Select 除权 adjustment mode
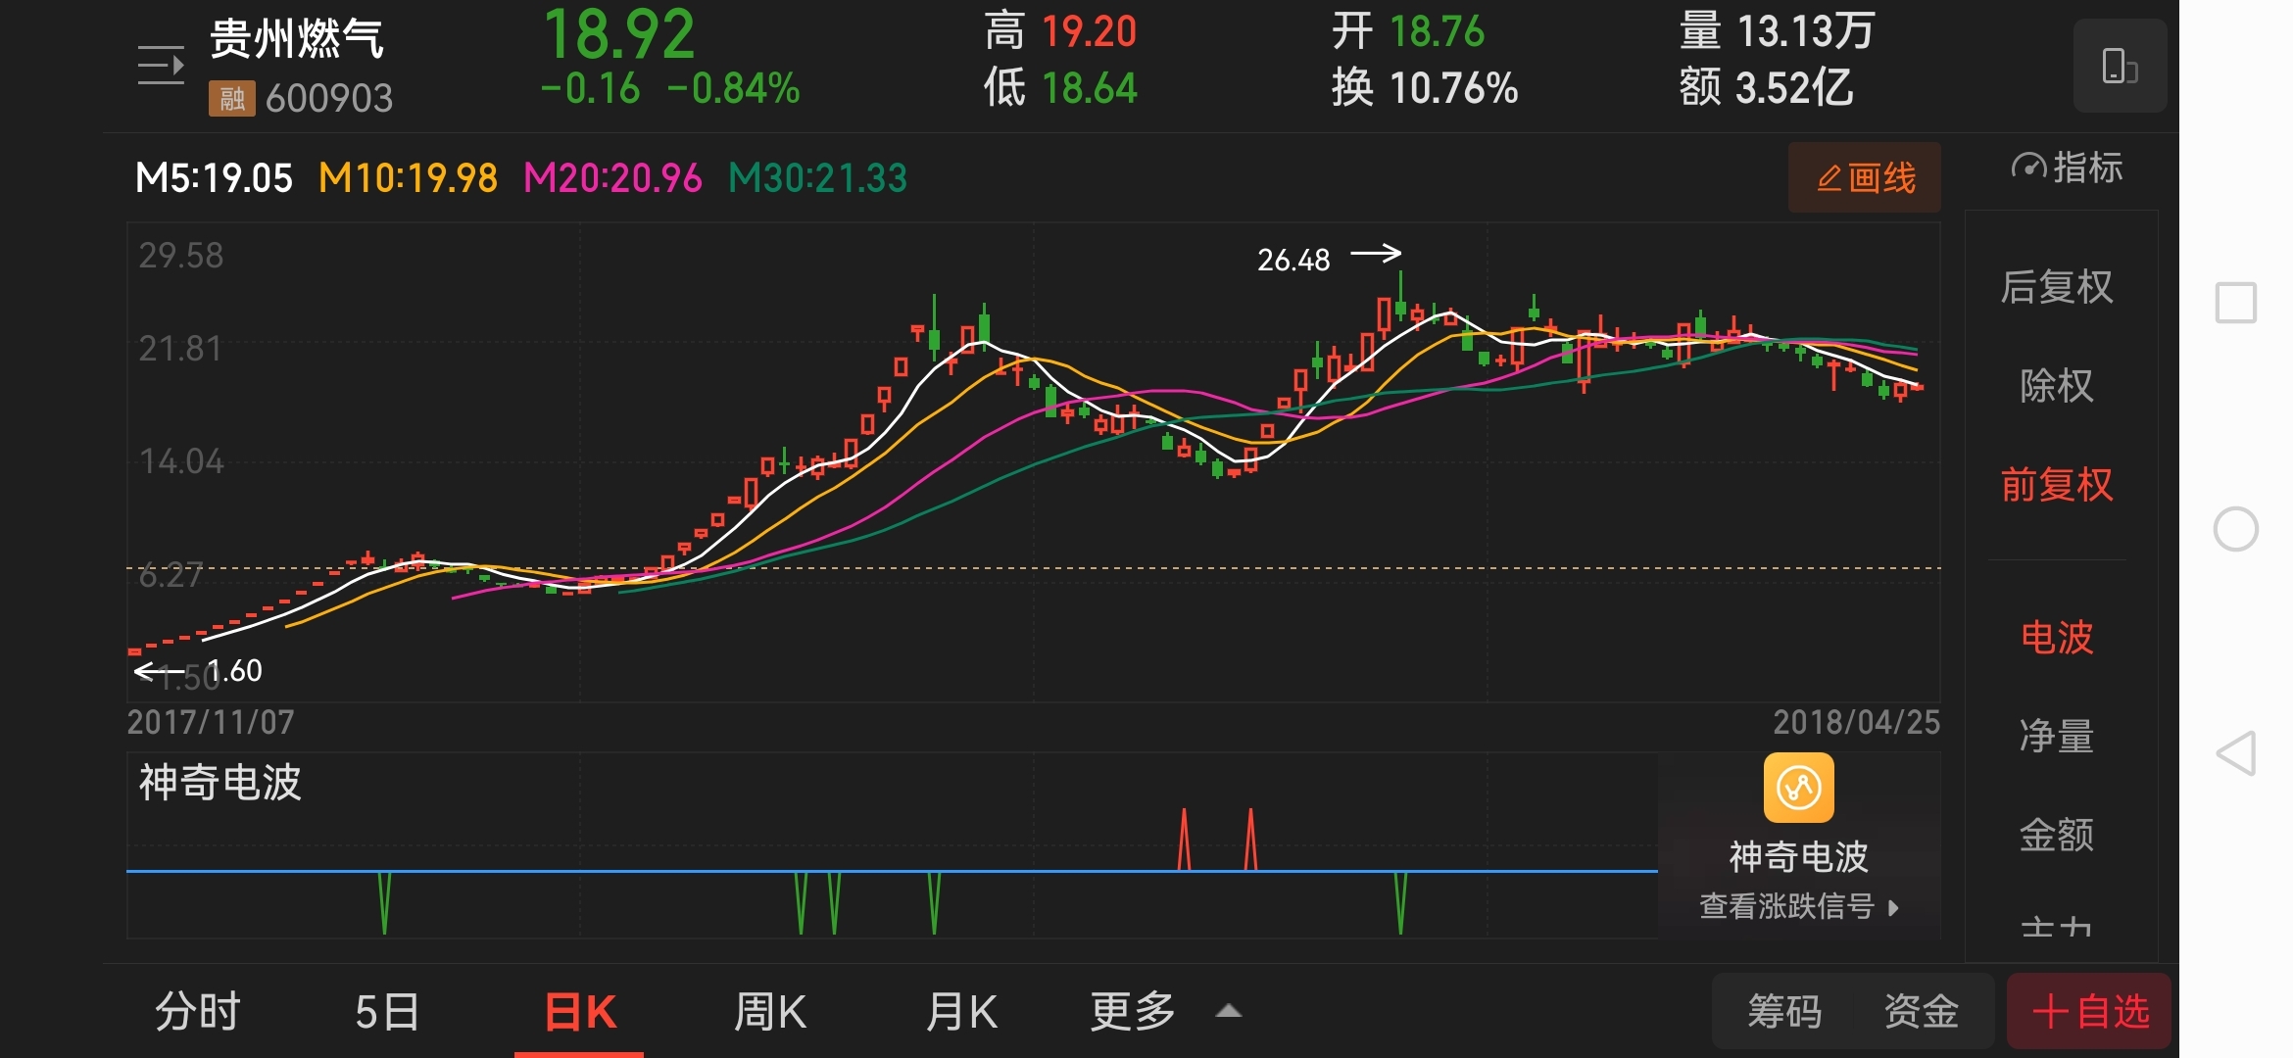2293x1058 pixels. [2056, 386]
